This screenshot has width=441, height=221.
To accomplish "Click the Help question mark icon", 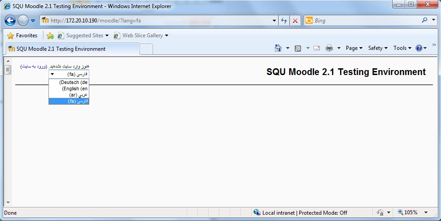I will pos(419,48).
